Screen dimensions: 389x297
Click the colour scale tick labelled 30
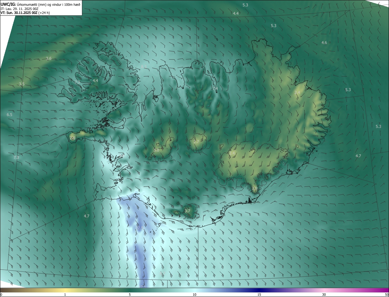[324, 295]
